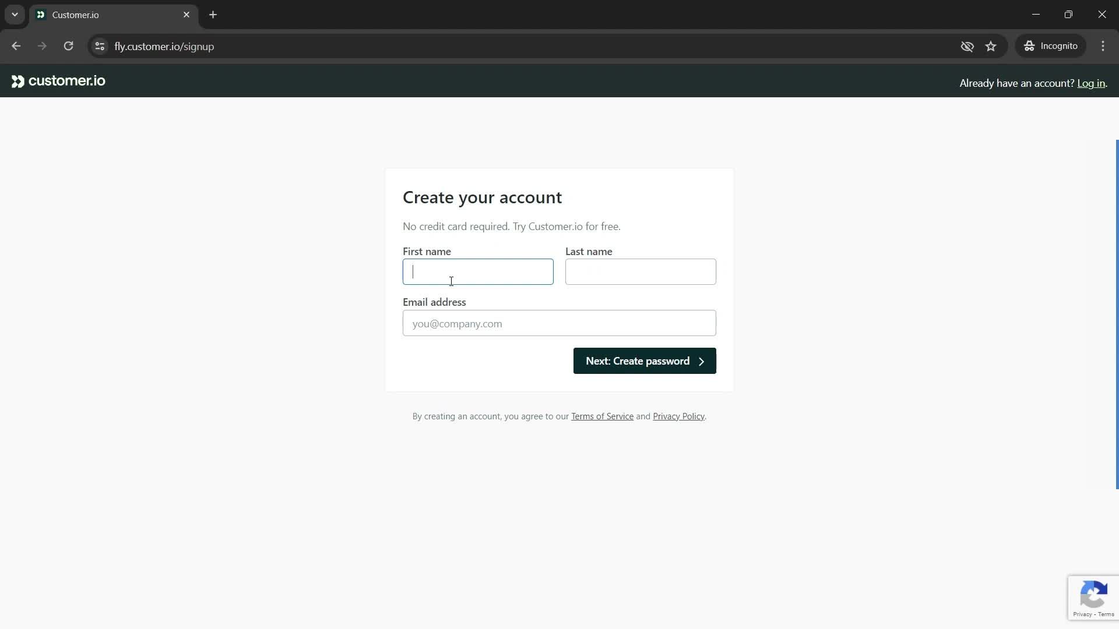Click the page reload icon

pos(68,46)
